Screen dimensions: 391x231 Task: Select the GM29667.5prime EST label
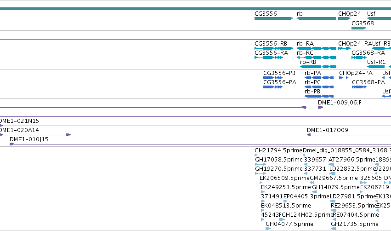click(334, 178)
